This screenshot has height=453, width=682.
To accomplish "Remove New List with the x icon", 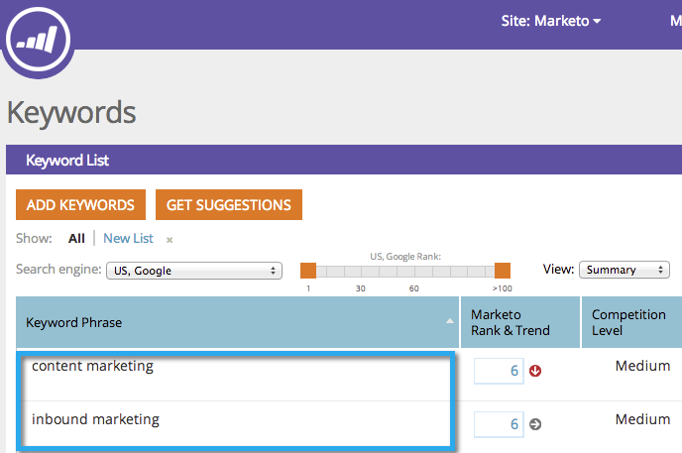I will (170, 240).
